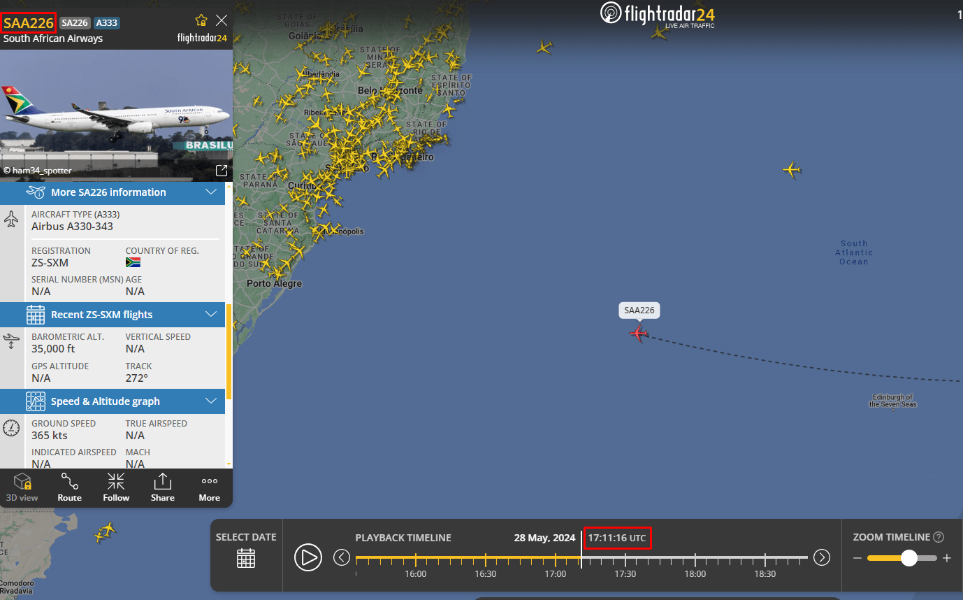This screenshot has height=600, width=963.
Task: Follow the SAA226 aircraft on map
Action: point(116,487)
